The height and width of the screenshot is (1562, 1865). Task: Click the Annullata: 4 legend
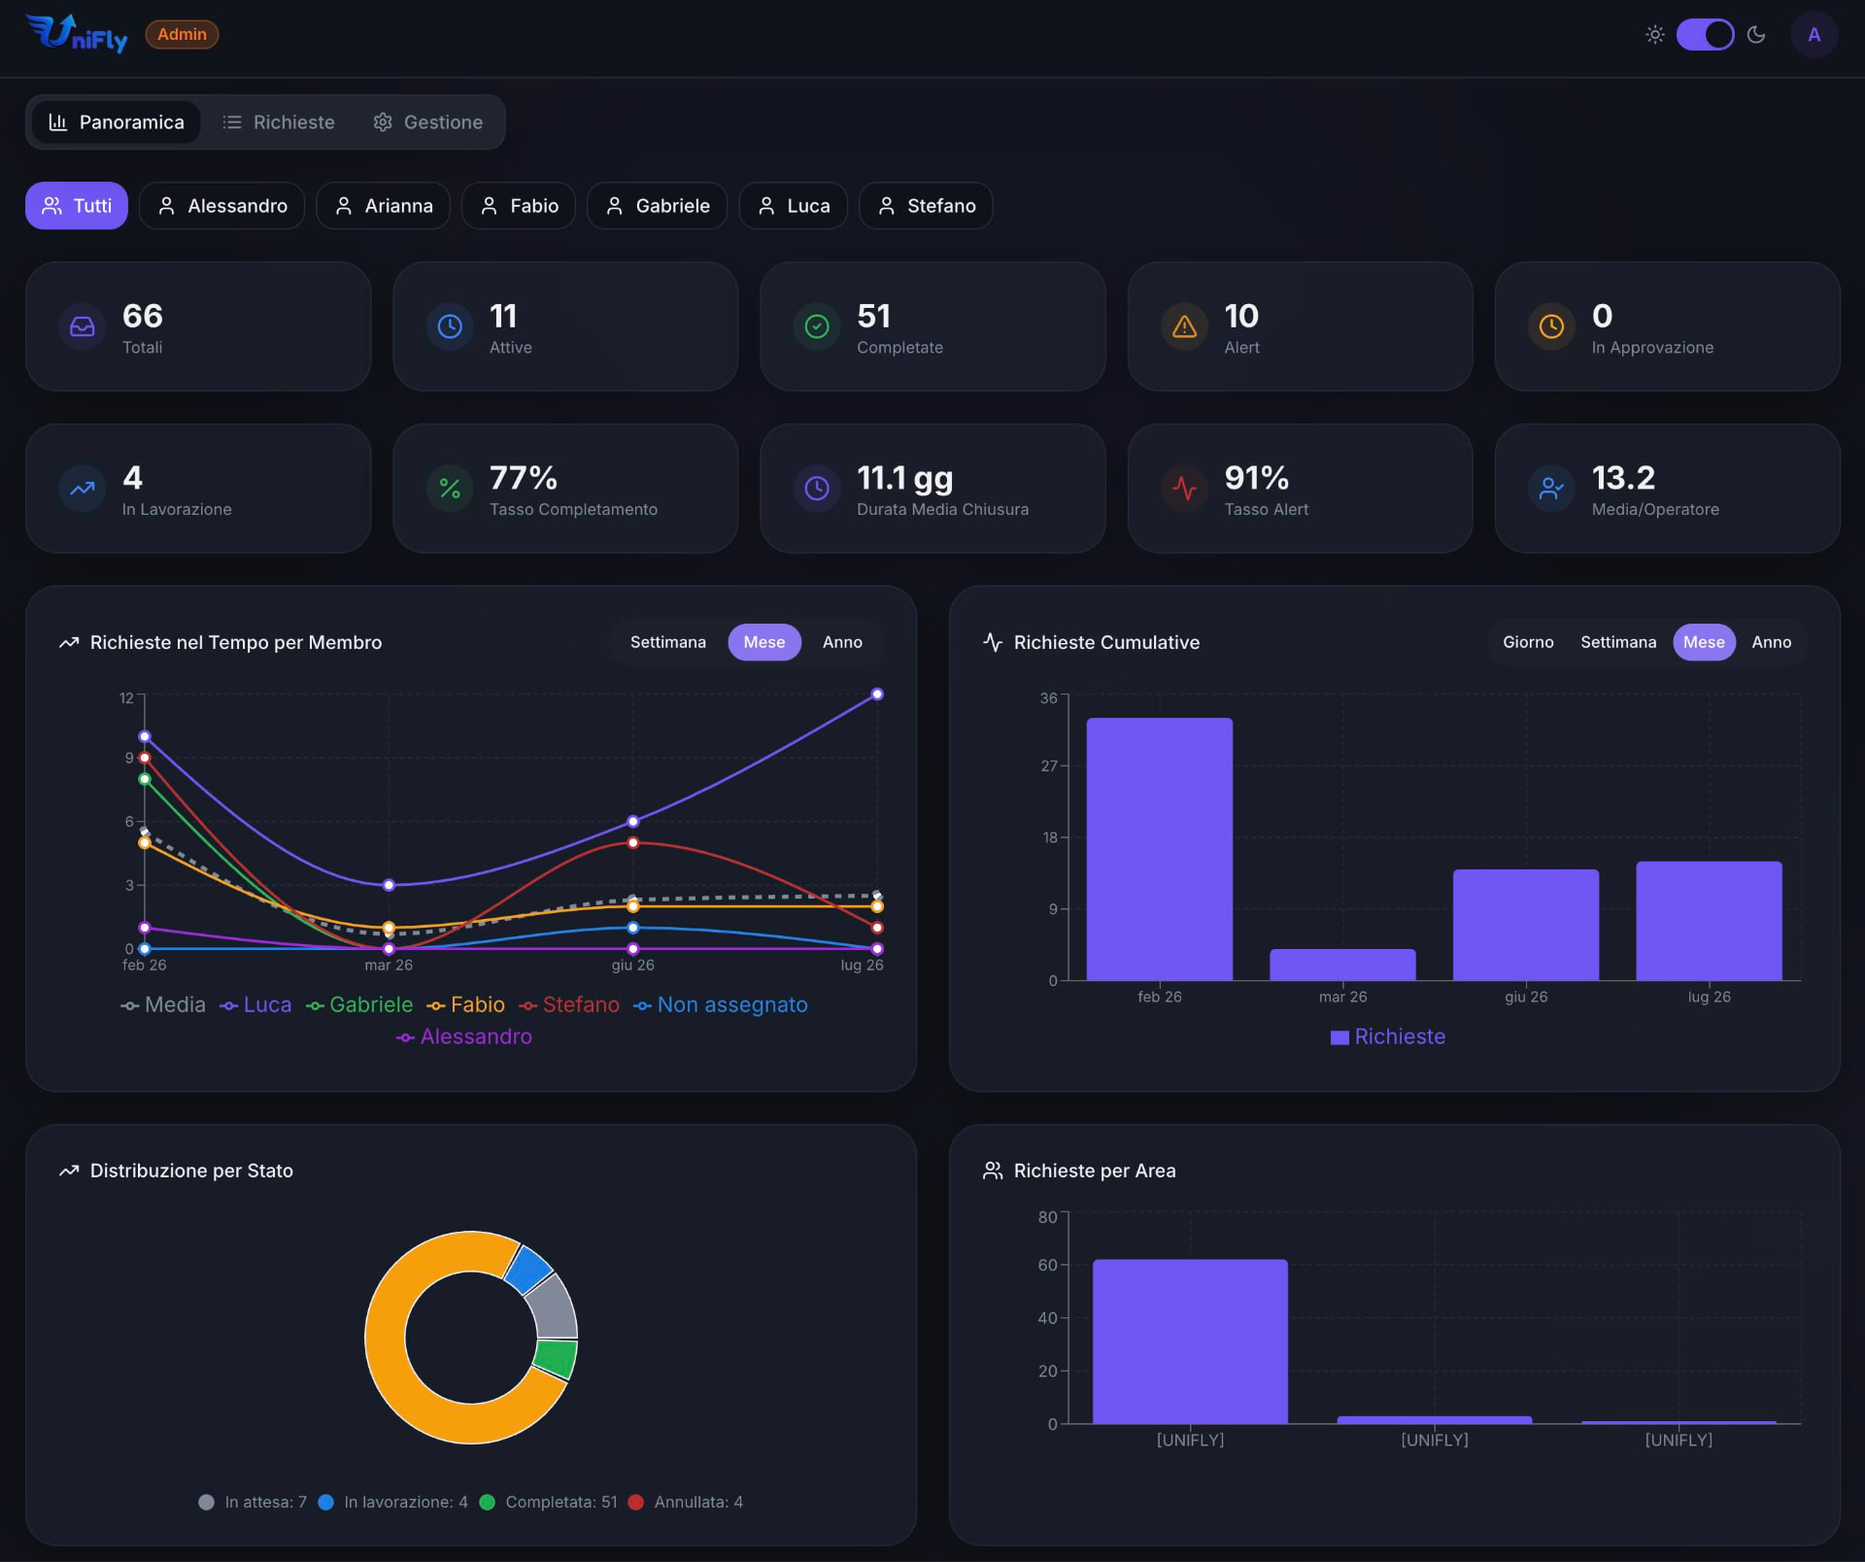(x=686, y=1502)
